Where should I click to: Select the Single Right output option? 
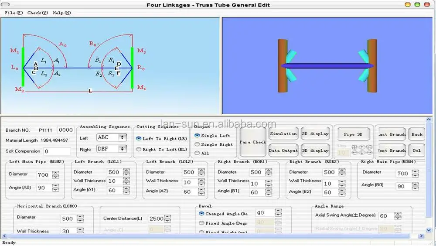point(198,144)
